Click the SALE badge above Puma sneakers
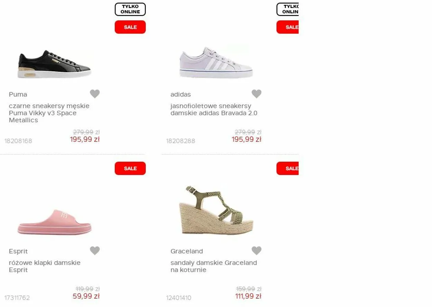The width and height of the screenshot is (432, 307). (130, 27)
